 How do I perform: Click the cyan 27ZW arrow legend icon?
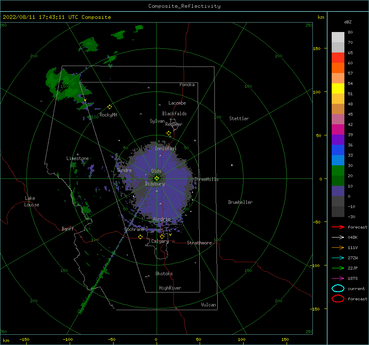pyautogui.click(x=338, y=258)
